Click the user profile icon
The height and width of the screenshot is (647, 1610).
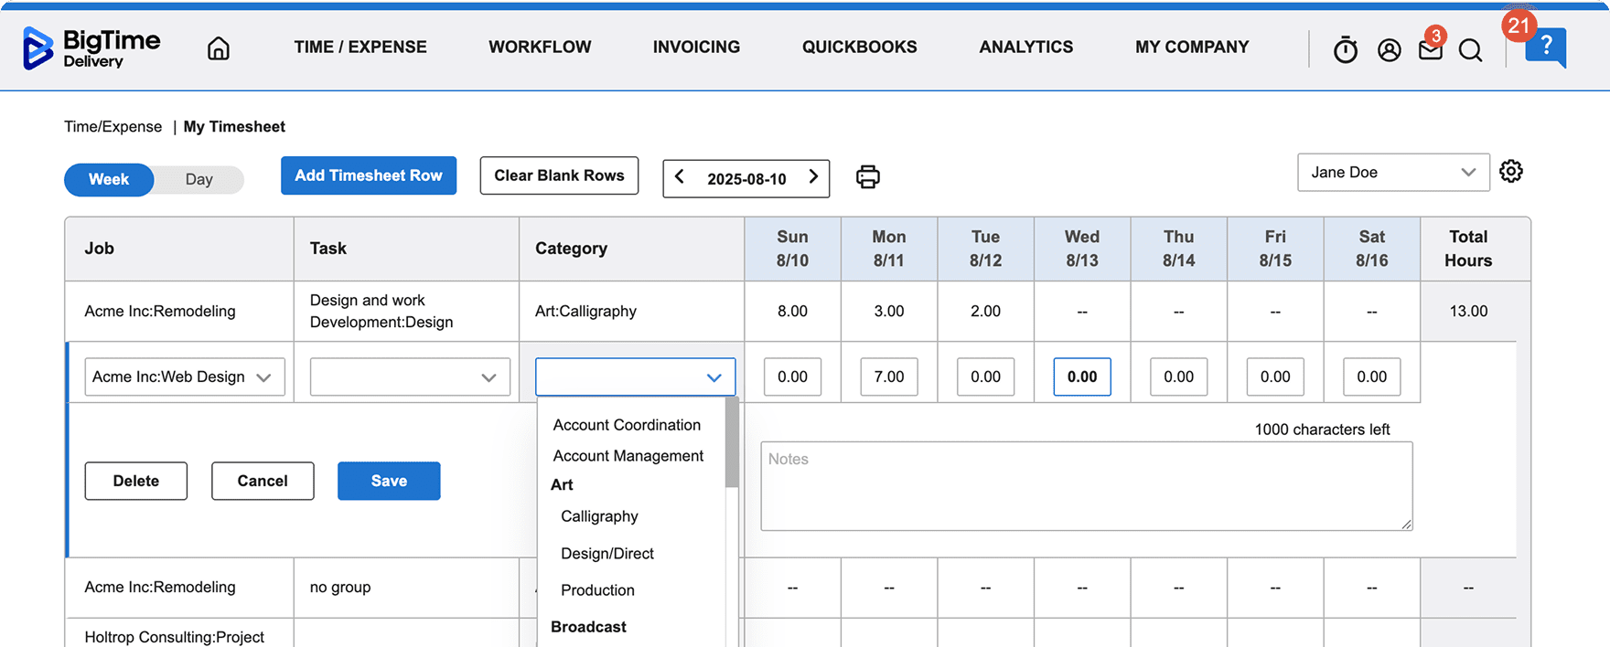pyautogui.click(x=1389, y=50)
